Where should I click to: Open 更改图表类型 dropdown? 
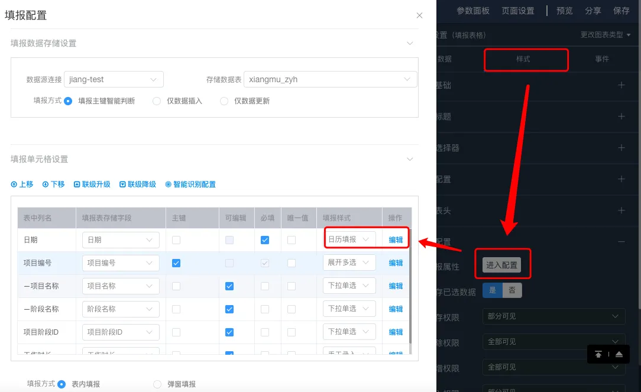pos(606,35)
